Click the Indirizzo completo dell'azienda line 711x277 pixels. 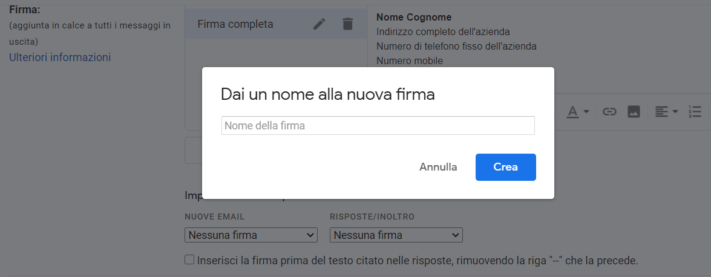point(443,31)
